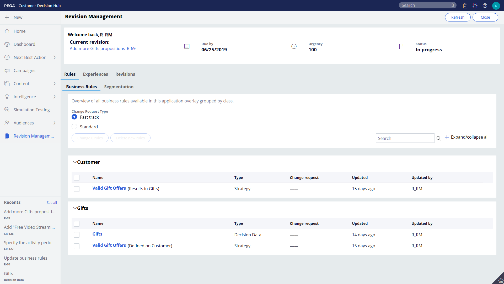
Task: Tick the Customer table header select-all checkbox
Action: (x=77, y=178)
